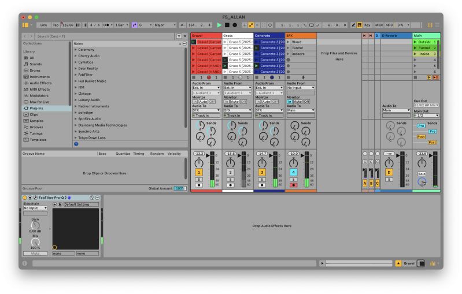Click the Tap tempo button
This screenshot has width=462, height=294.
(x=56, y=25)
